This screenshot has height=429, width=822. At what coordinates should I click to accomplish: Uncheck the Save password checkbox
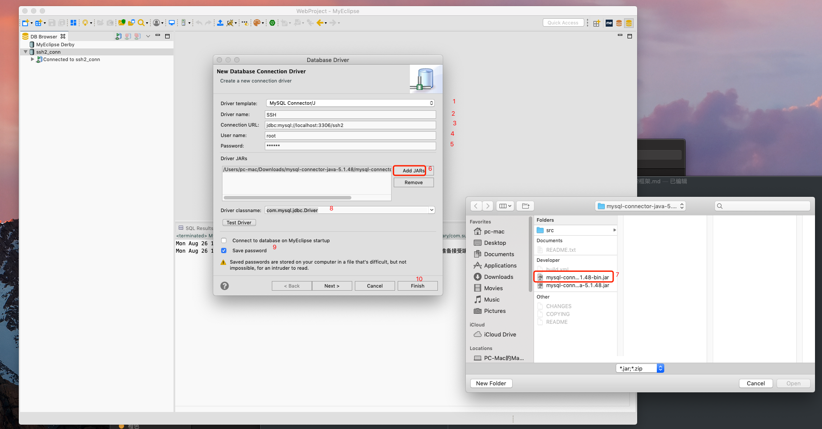pyautogui.click(x=224, y=251)
